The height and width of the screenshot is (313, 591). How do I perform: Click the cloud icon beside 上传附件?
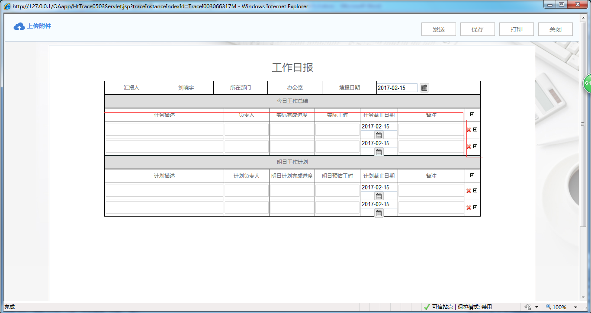click(19, 26)
